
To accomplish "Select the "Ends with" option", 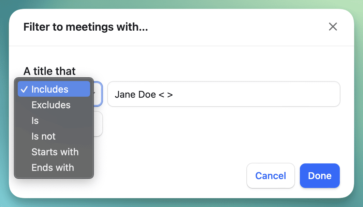I will (x=53, y=168).
